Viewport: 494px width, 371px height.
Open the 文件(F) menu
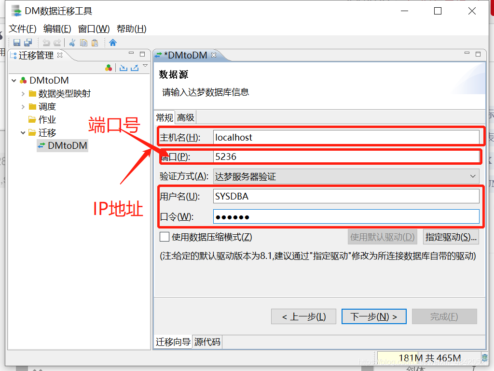(22, 29)
